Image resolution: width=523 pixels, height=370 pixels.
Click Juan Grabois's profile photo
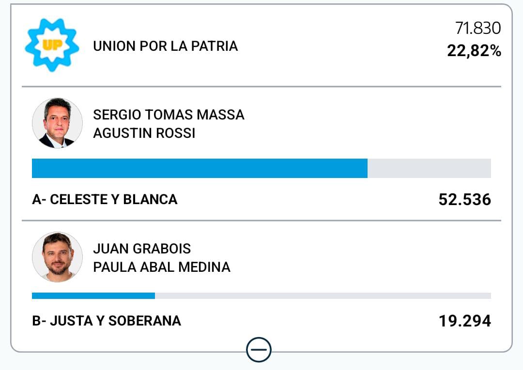pyautogui.click(x=57, y=257)
